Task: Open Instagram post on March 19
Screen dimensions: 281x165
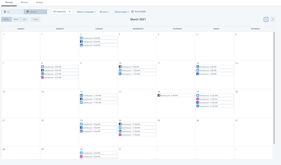Action: (x=215, y=99)
